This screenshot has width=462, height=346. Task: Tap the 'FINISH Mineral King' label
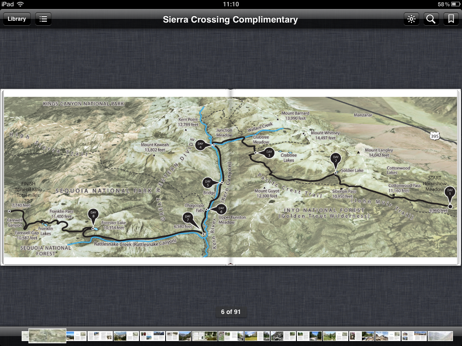point(28,187)
